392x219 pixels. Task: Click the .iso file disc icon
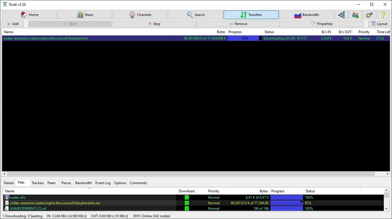(7, 203)
